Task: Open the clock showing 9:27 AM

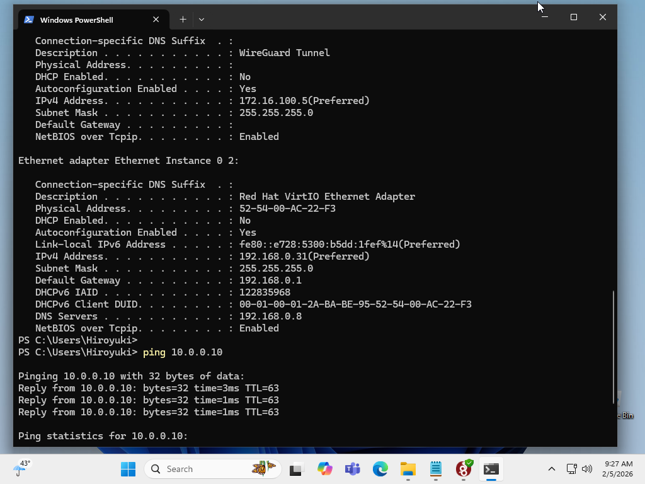Action: click(x=619, y=469)
